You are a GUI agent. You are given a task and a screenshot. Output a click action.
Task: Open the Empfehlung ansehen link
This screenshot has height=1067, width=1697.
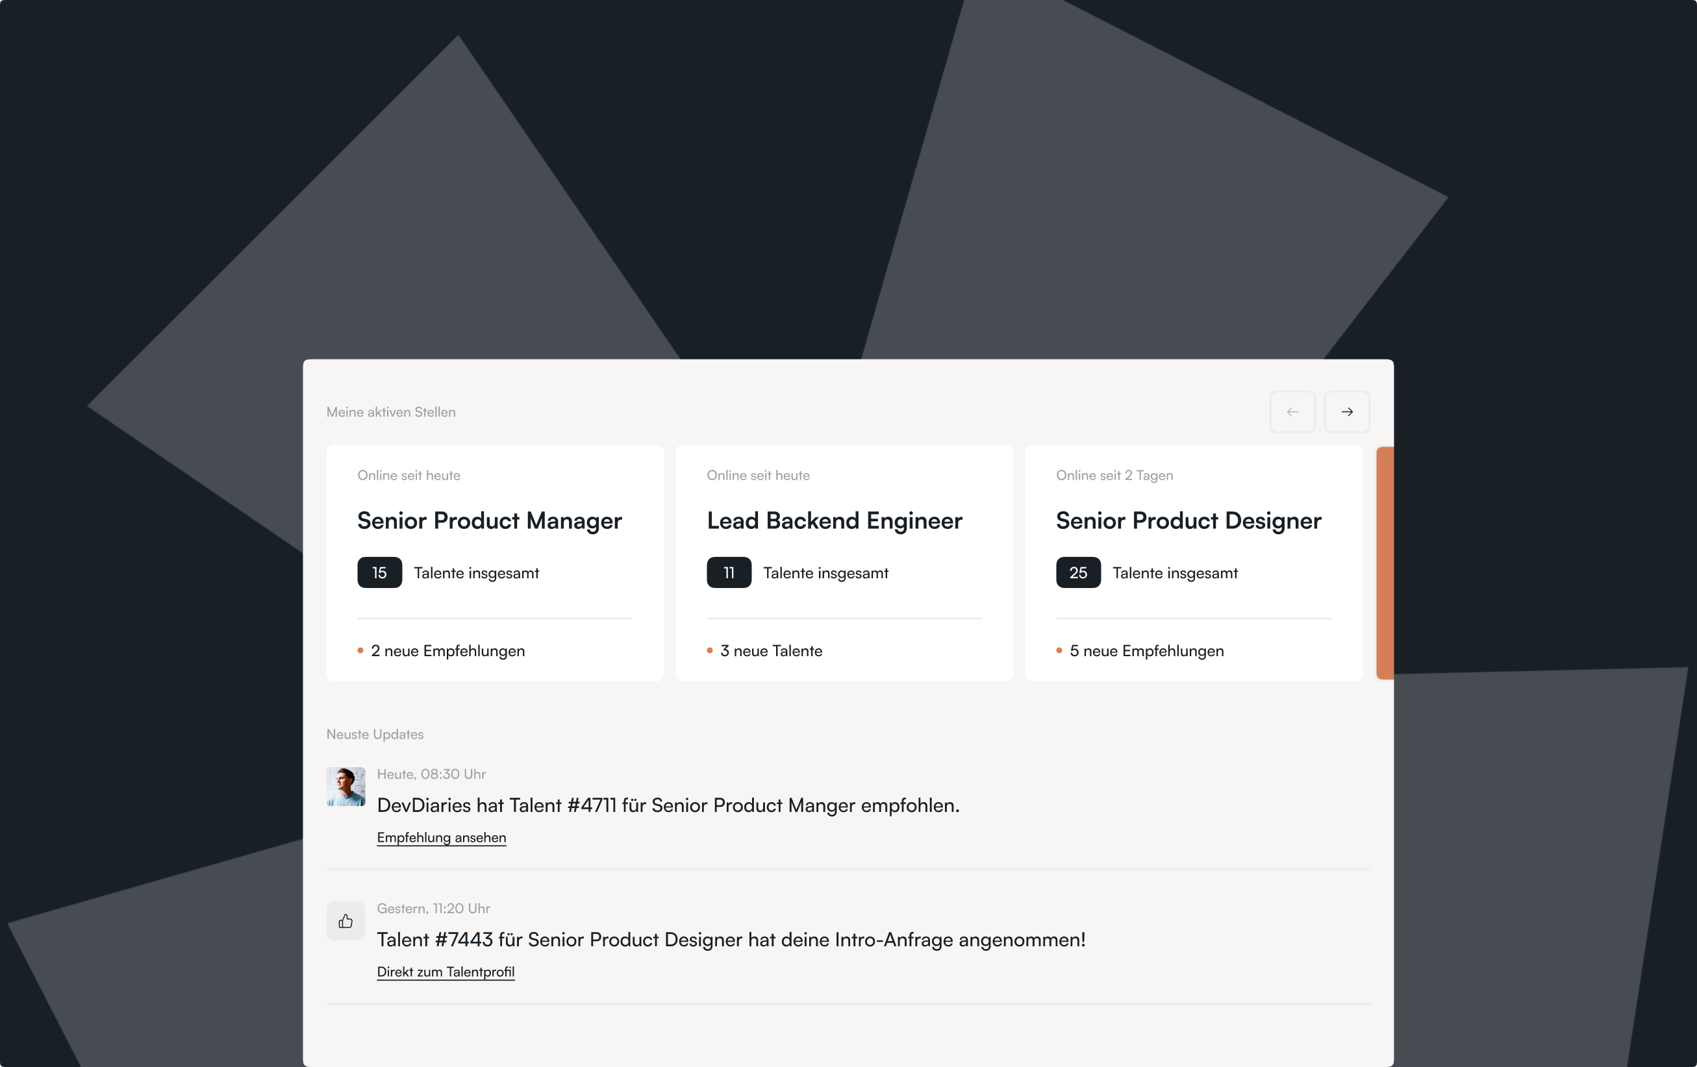pos(441,837)
